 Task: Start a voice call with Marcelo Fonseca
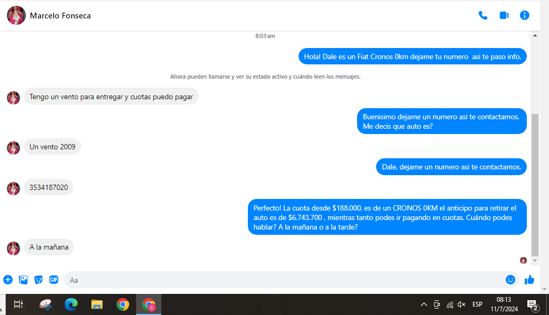point(483,15)
